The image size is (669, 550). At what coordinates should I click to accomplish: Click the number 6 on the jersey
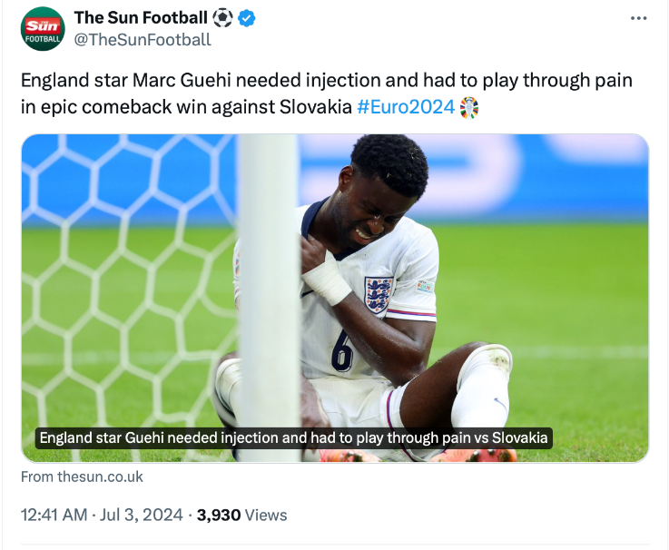342,350
